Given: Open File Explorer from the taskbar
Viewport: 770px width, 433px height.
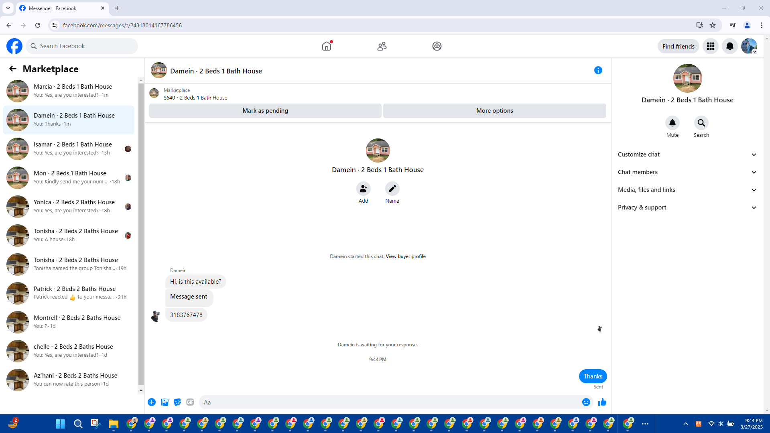Looking at the screenshot, I should pos(114,424).
